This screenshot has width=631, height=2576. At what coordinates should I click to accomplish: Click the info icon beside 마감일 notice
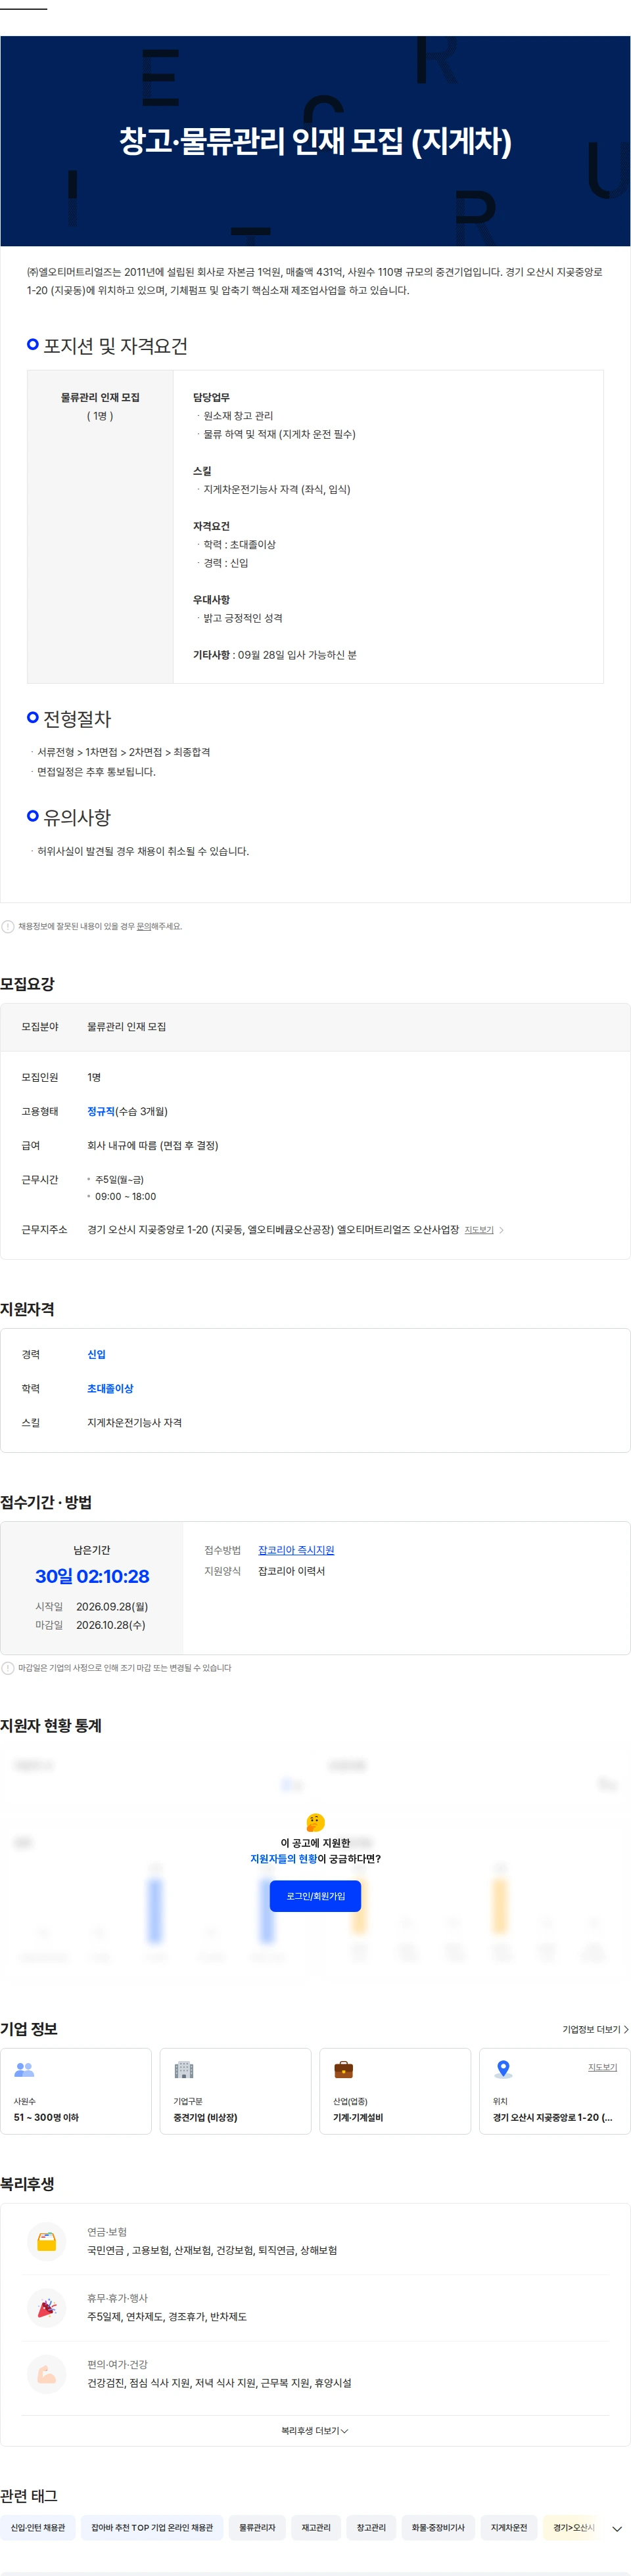coord(8,1668)
